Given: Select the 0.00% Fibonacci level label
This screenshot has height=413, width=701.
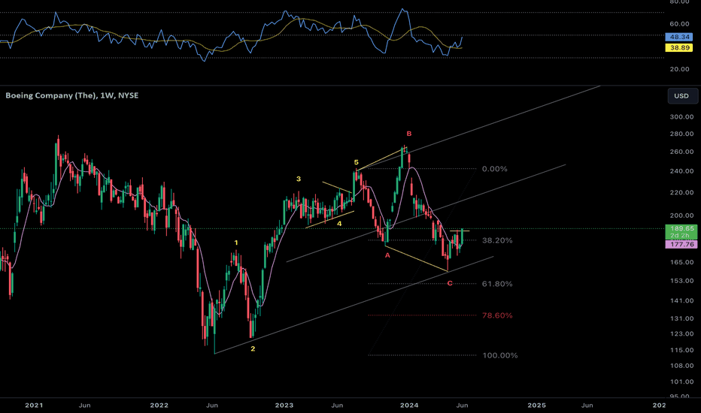Looking at the screenshot, I should click(494, 169).
